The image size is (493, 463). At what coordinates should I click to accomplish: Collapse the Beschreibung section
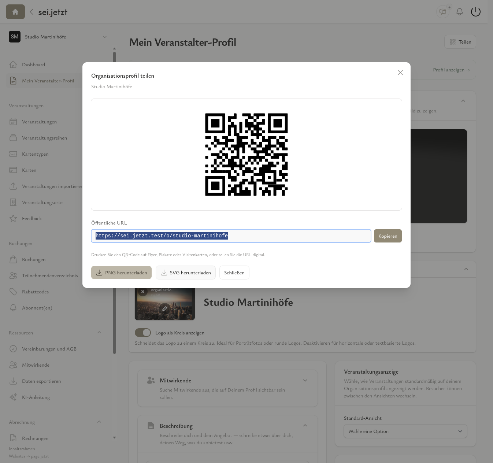pos(305,426)
